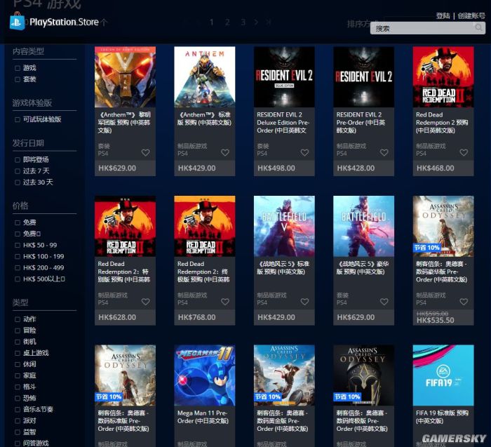Image resolution: width=491 pixels, height=447 pixels.
Task: Open page 2 in pagination
Action: click(x=227, y=22)
